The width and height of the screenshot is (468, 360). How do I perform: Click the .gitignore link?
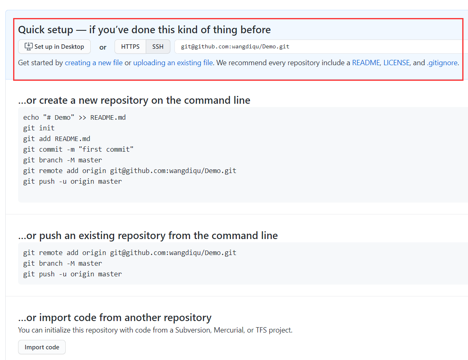click(x=443, y=63)
